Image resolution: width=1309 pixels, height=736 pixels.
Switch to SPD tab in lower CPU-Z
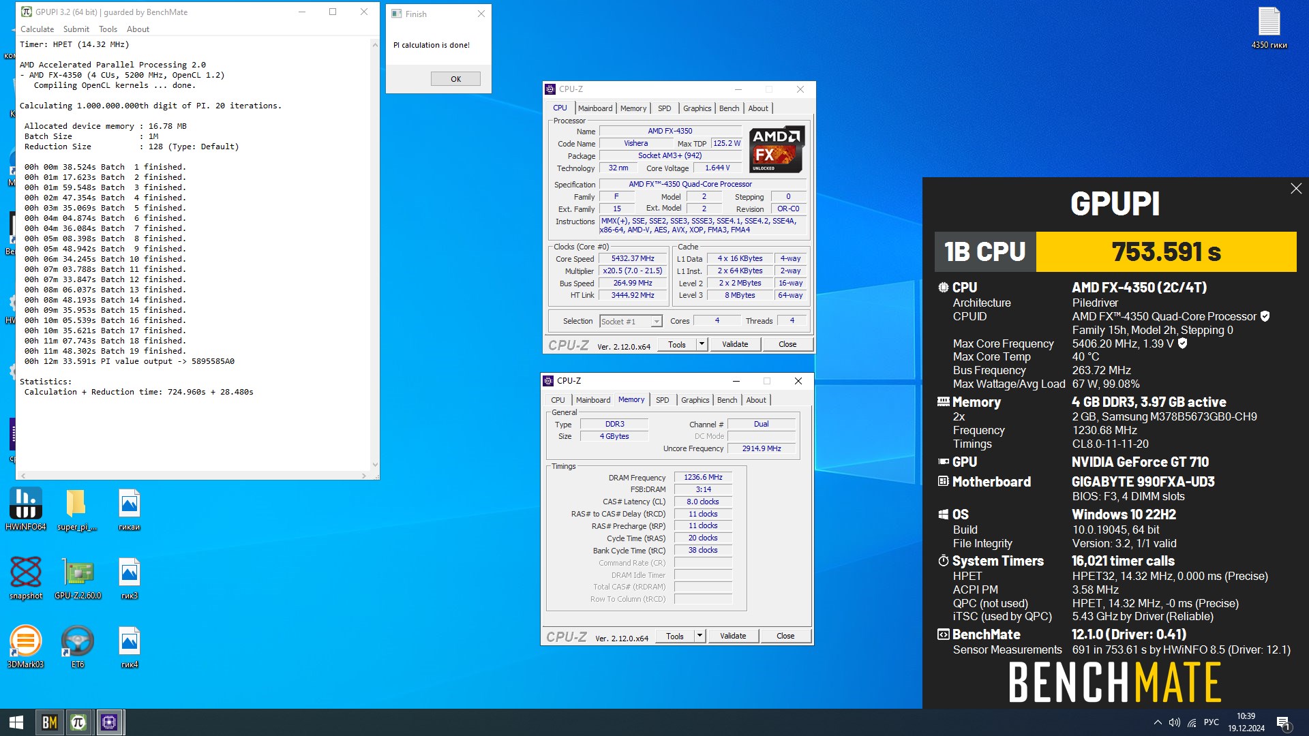[x=662, y=400]
